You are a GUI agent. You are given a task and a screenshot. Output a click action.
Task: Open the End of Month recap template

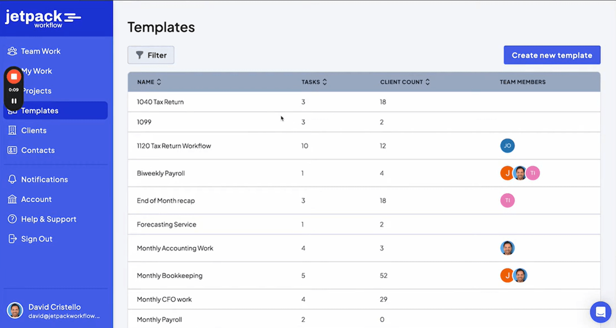tap(166, 201)
